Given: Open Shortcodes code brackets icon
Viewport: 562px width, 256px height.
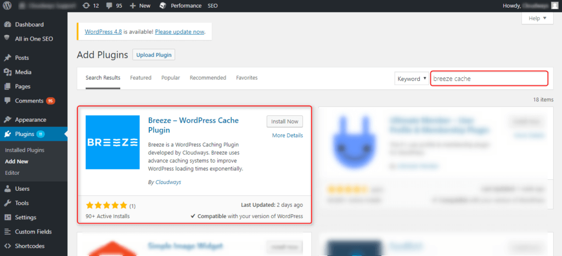Looking at the screenshot, I should click(7, 246).
